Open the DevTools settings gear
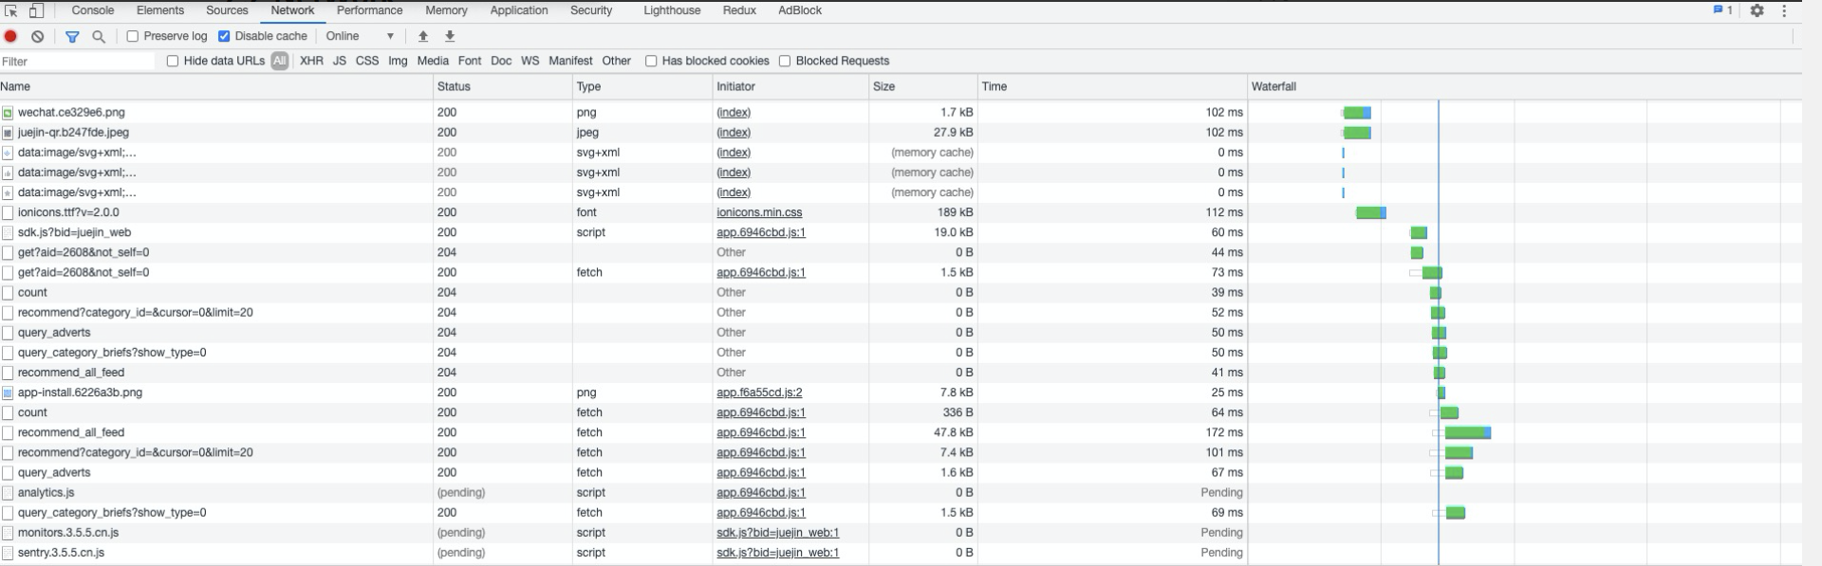Image resolution: width=1822 pixels, height=566 pixels. click(x=1757, y=10)
